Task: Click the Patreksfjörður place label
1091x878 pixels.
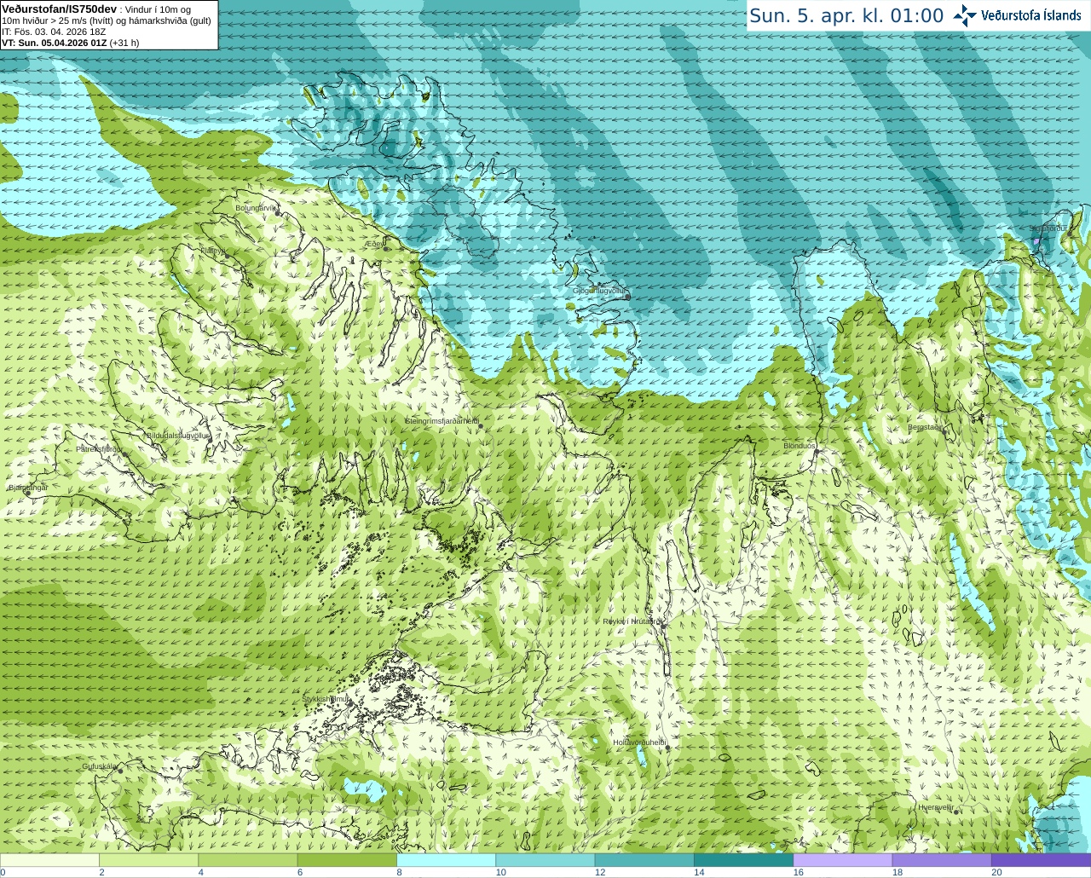Action: [99, 448]
